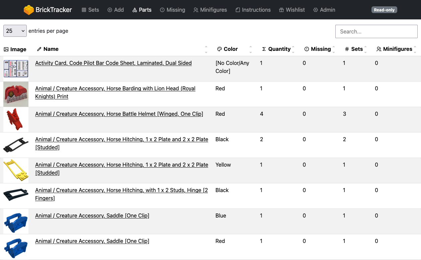Click the BrickTracker orange brick logo
The image size is (421, 260).
point(29,10)
